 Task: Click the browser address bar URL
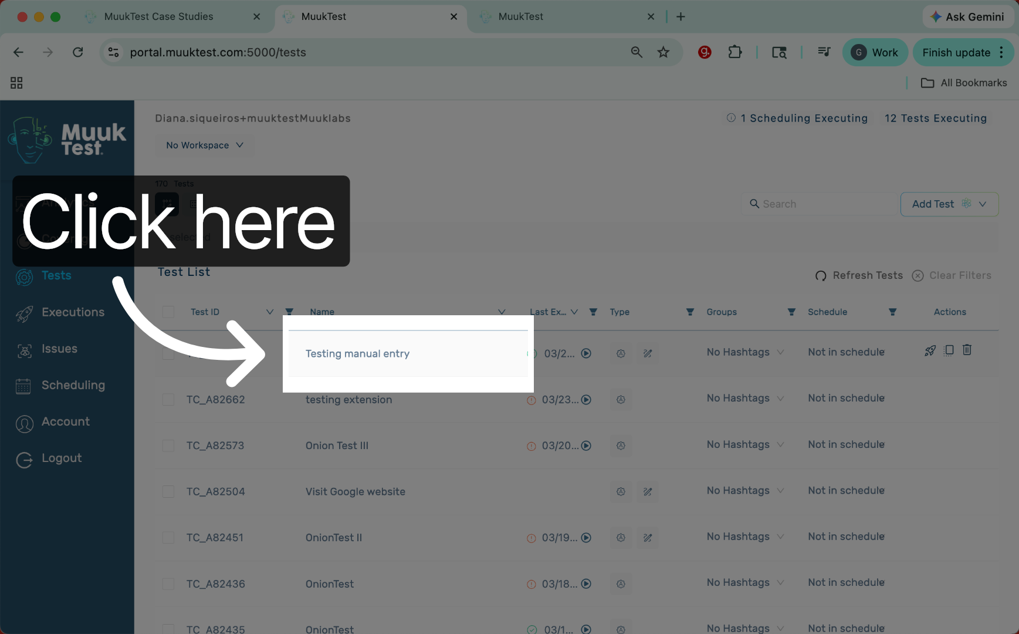pyautogui.click(x=218, y=52)
